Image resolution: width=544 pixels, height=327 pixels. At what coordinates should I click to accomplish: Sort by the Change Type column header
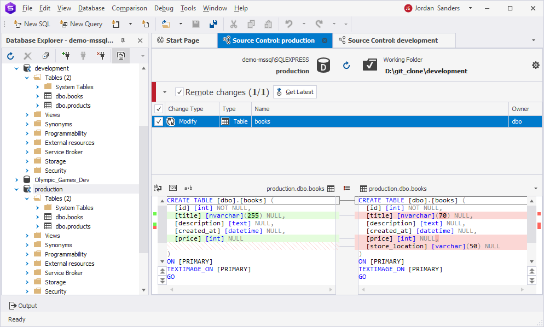pyautogui.click(x=192, y=109)
